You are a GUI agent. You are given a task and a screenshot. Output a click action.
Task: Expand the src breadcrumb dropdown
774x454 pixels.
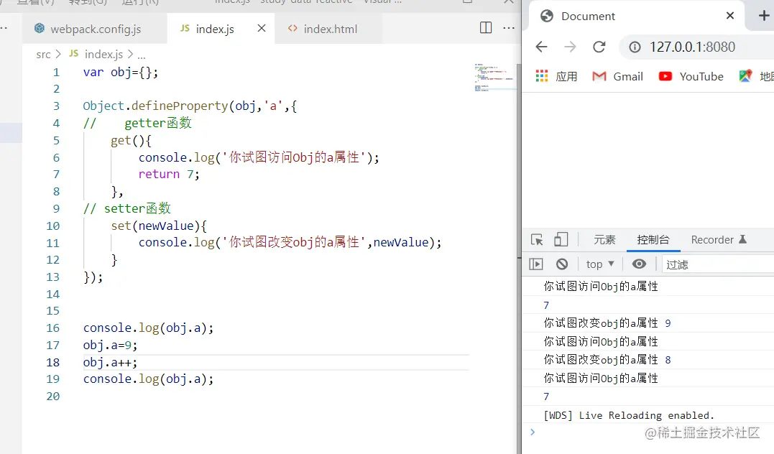pyautogui.click(x=43, y=53)
